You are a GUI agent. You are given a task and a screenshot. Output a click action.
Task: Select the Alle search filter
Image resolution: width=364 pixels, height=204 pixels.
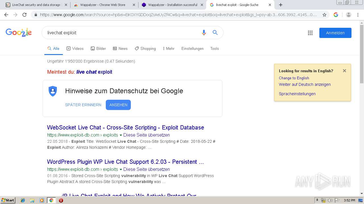coord(53,49)
